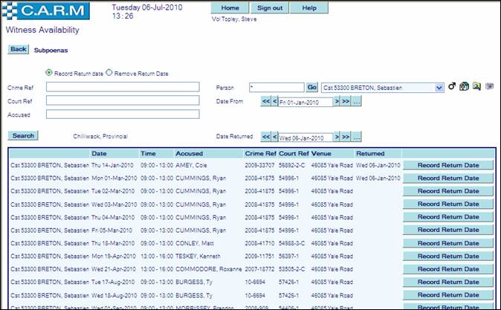Viewport: 501px width, 310px height.
Task: Click the Help menu item
Action: [308, 8]
